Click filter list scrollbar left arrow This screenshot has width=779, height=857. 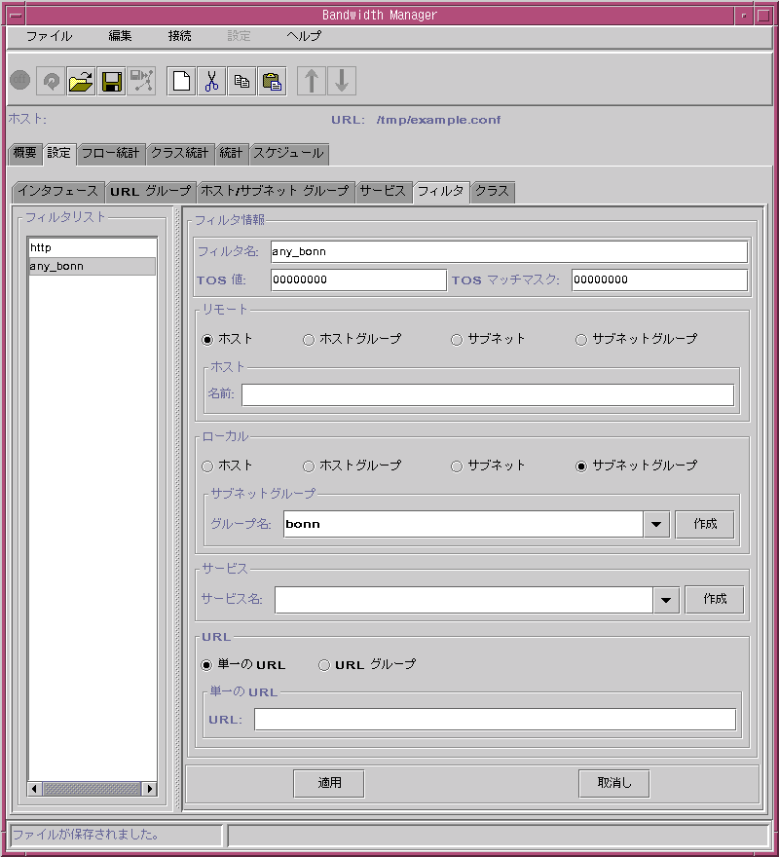coord(34,789)
